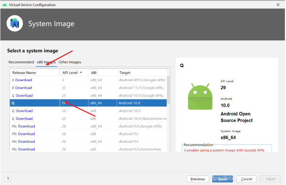Click 'Android 11.0 (Google APIs)' target cell
This screenshot has height=185, width=286.
(141, 88)
